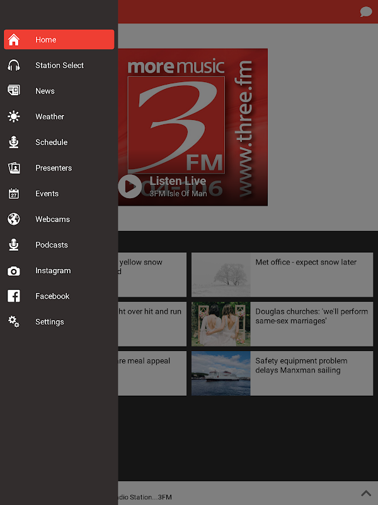Viewport: 378px width, 505px height.
Task: Tap the sun icon beside Weather
Action: (14, 116)
